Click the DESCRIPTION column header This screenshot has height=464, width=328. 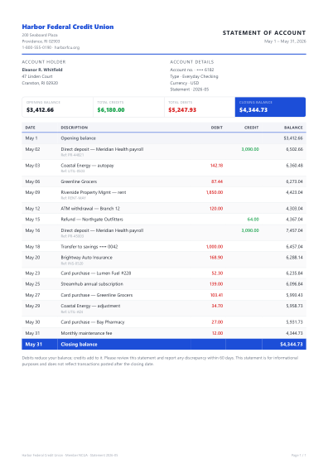click(75, 128)
